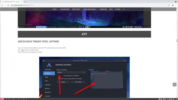Screen dimensions: 178x100
Task: Reload the ArcoLinux page
Action: coord(8,5)
